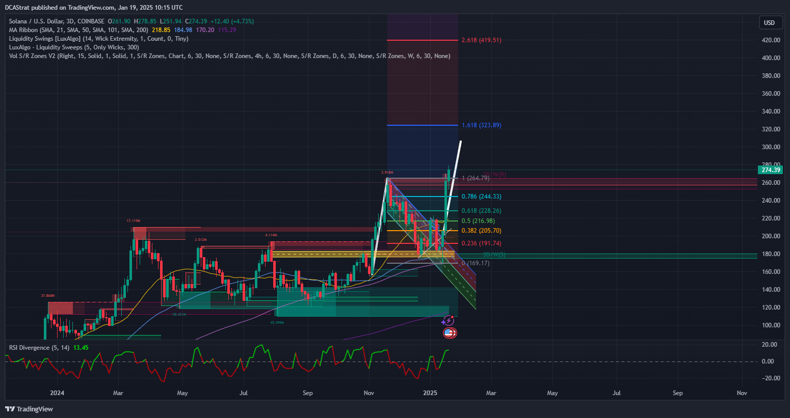Select the MA Ribbon indicator legend
The image size is (790, 418).
[78, 30]
